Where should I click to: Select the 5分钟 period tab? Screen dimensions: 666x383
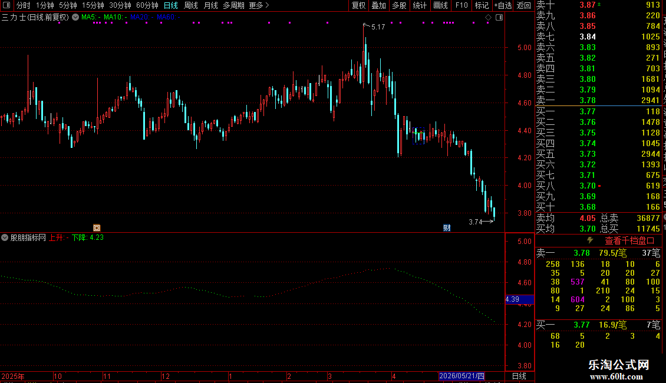tap(68, 5)
